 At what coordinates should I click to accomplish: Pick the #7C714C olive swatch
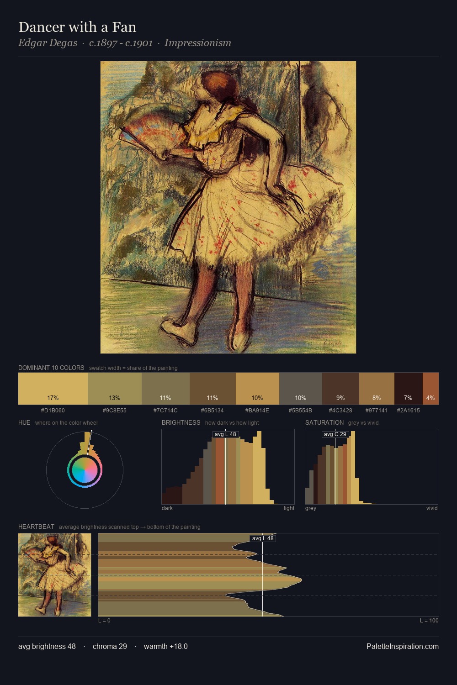pos(165,389)
